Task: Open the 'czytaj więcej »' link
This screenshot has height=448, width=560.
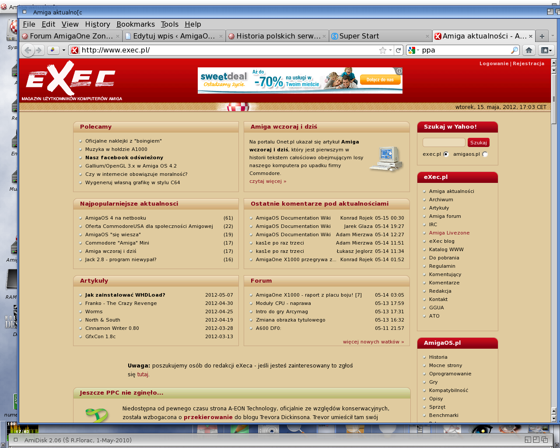Action: click(x=268, y=181)
